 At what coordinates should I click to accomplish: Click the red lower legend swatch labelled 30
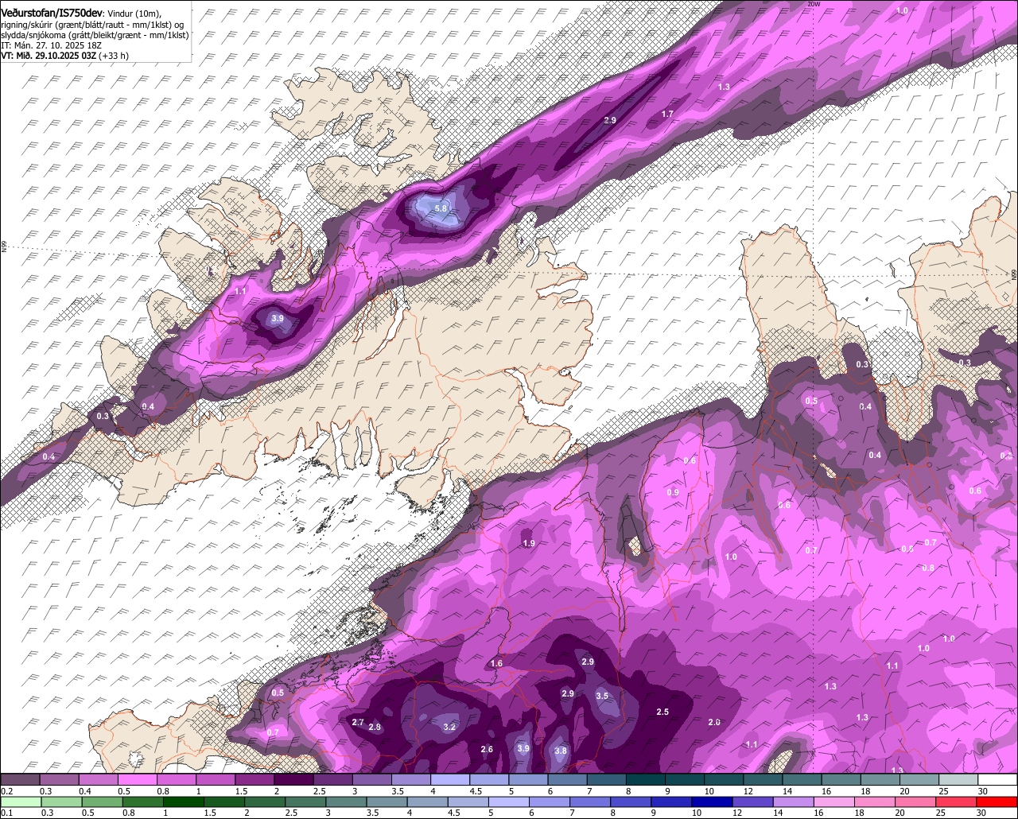(998, 801)
